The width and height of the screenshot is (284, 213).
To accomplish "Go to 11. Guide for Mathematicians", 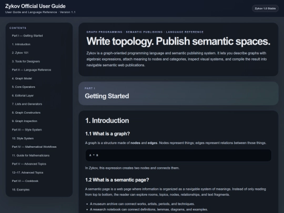I will click(31, 155).
